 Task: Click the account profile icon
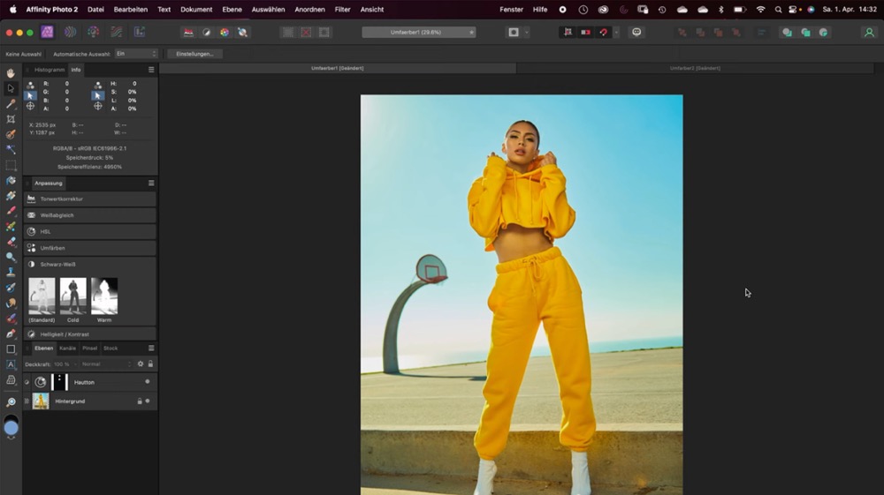pos(869,33)
